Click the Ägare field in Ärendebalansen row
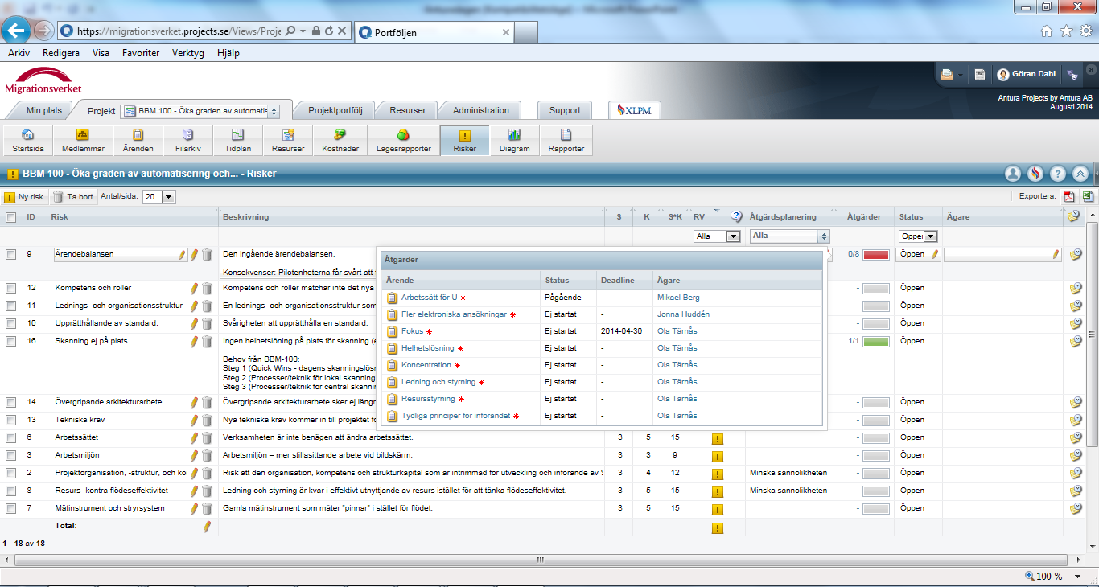 tap(1002, 254)
